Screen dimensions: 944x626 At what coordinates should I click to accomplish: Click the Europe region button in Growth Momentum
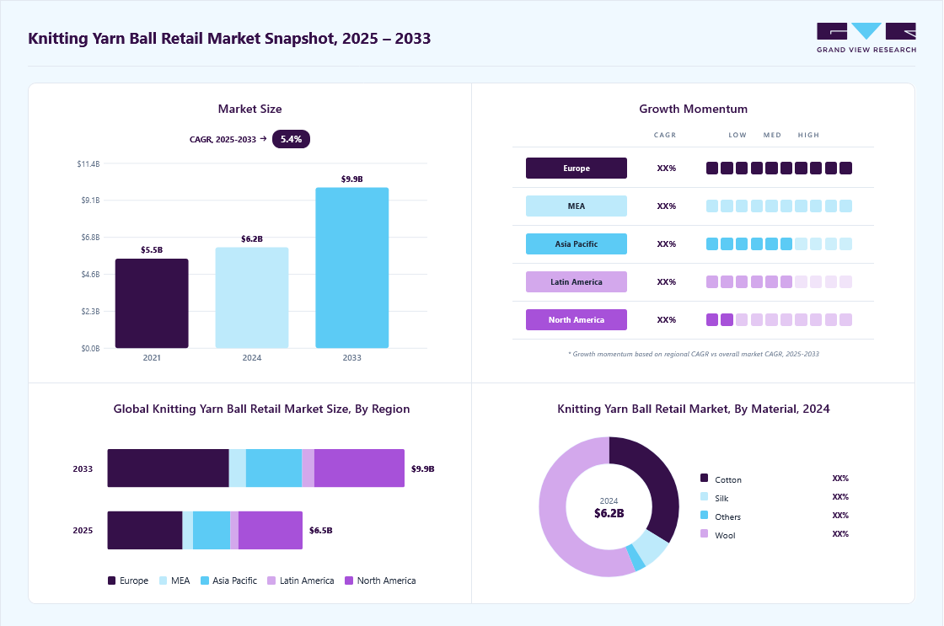[x=577, y=168]
